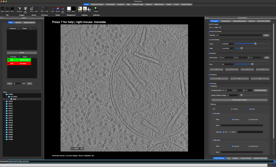The height and width of the screenshot is (167, 276).
Task: Select angstrom unit radio button
Action: [x=232, y=109]
